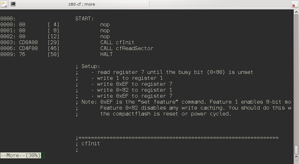
Task: Click the --More--(30%) prompt
Action: tap(20, 156)
